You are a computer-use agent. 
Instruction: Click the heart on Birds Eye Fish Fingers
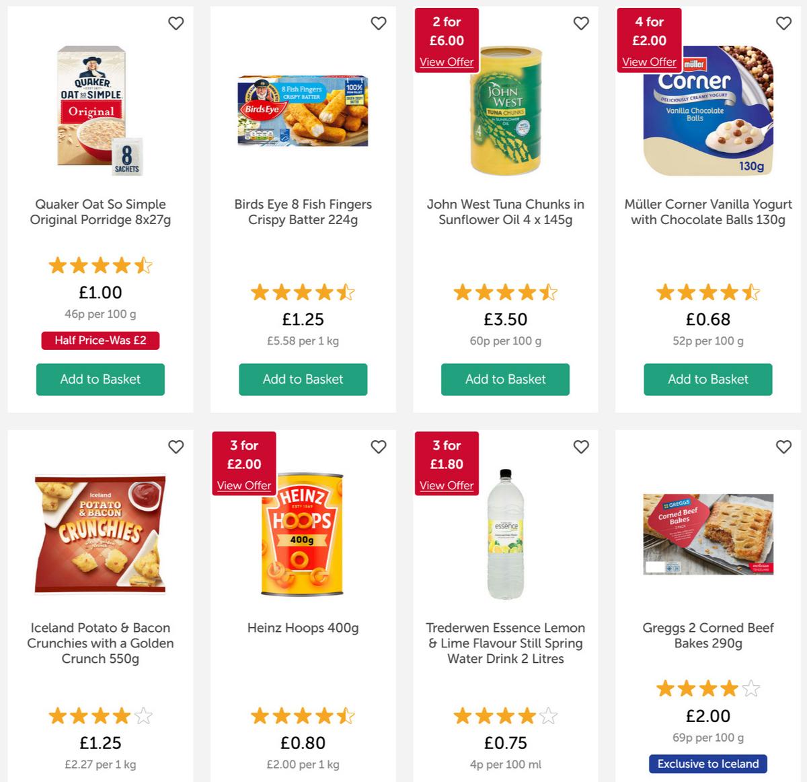point(379,23)
